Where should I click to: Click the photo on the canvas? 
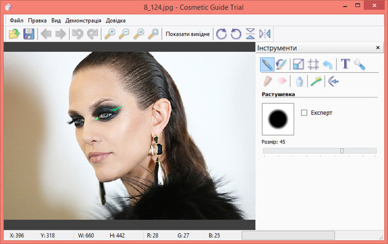tap(129, 136)
